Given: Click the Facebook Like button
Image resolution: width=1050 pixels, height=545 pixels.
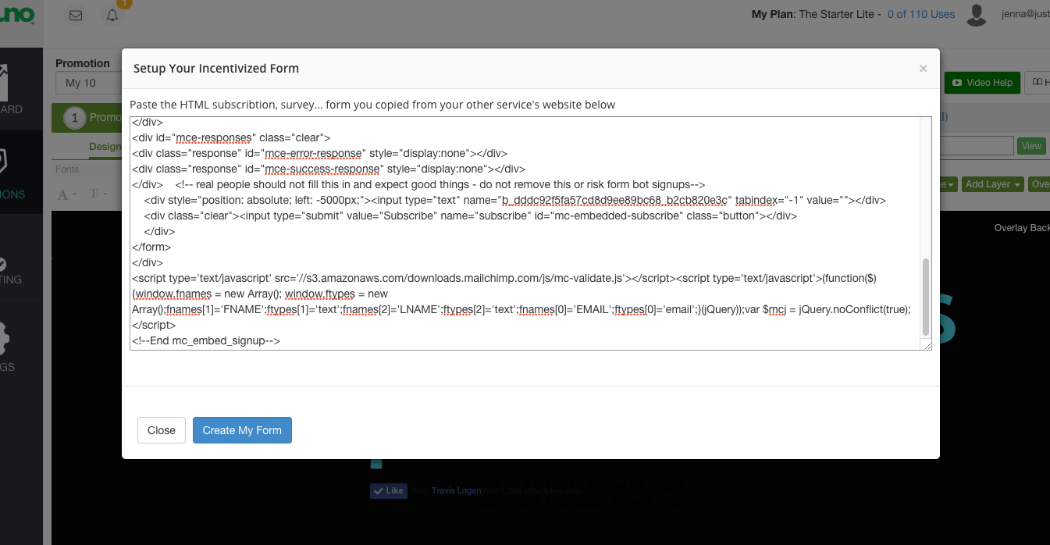Looking at the screenshot, I should pos(389,490).
